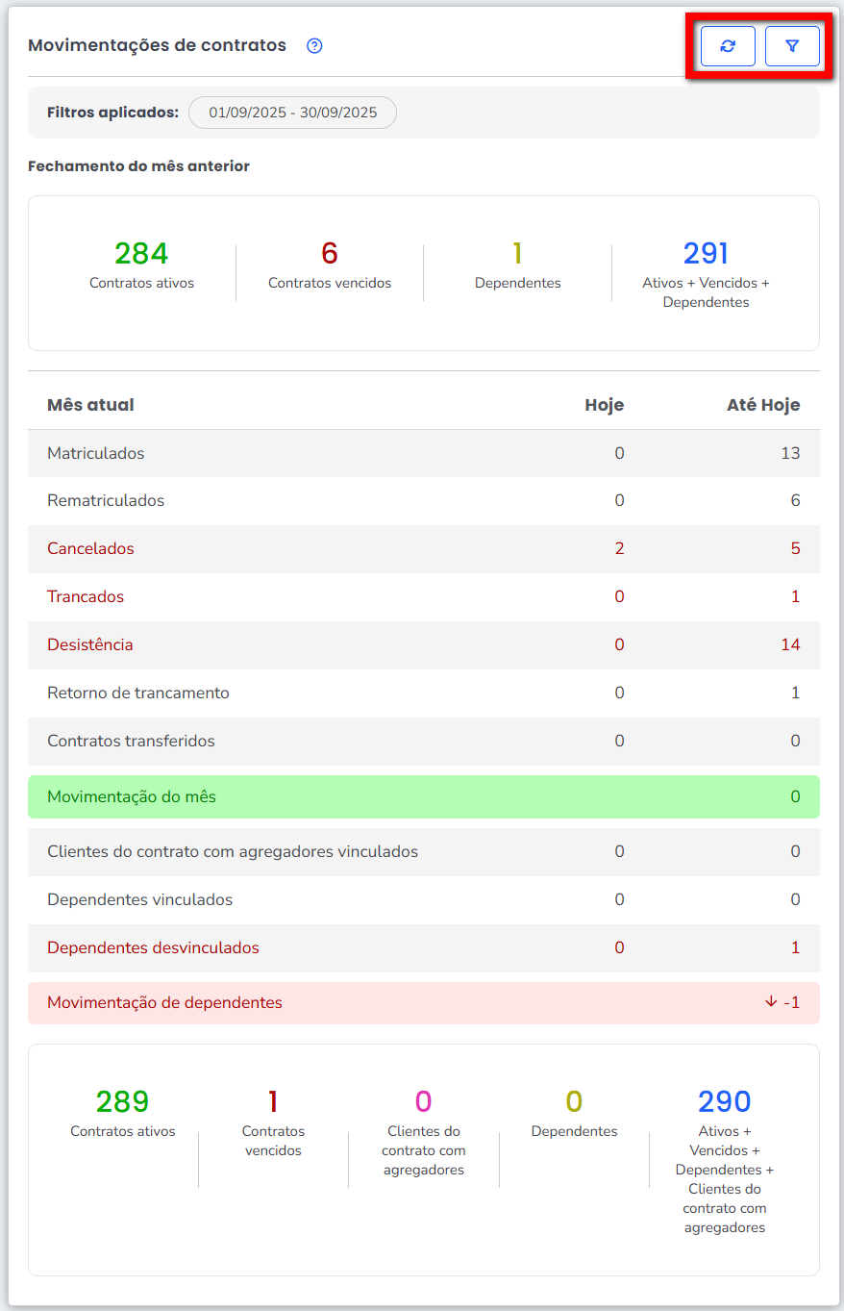Open the Desistência row
The image size is (844, 1311).
click(x=90, y=645)
